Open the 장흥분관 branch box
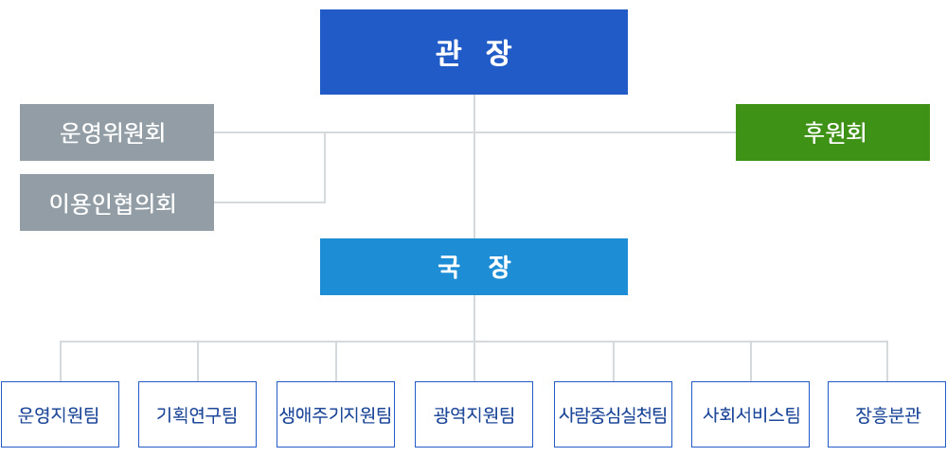This screenshot has width=947, height=474. (886, 414)
